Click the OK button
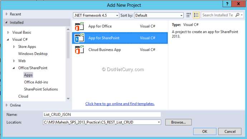 click(x=205, y=131)
